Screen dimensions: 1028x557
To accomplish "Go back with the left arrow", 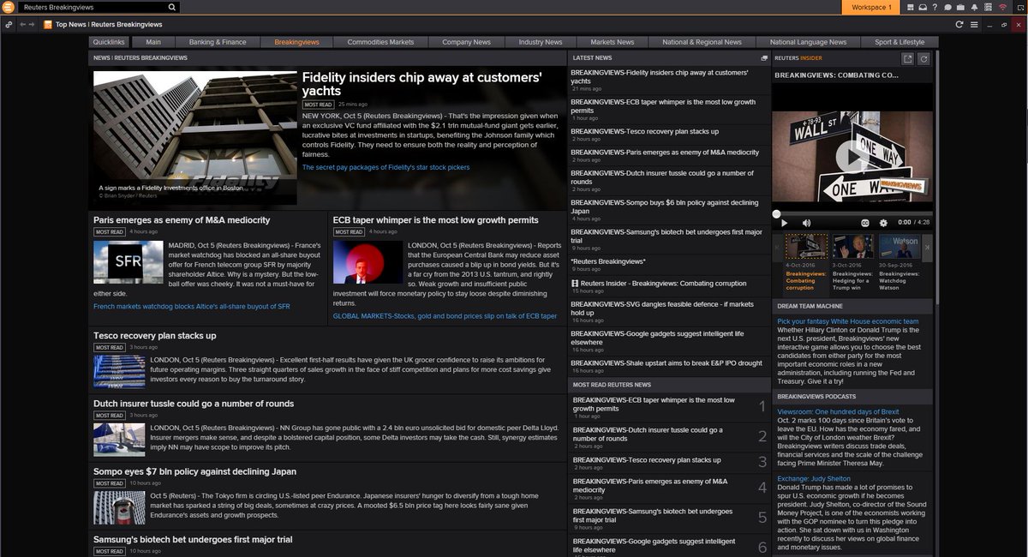I will point(21,24).
